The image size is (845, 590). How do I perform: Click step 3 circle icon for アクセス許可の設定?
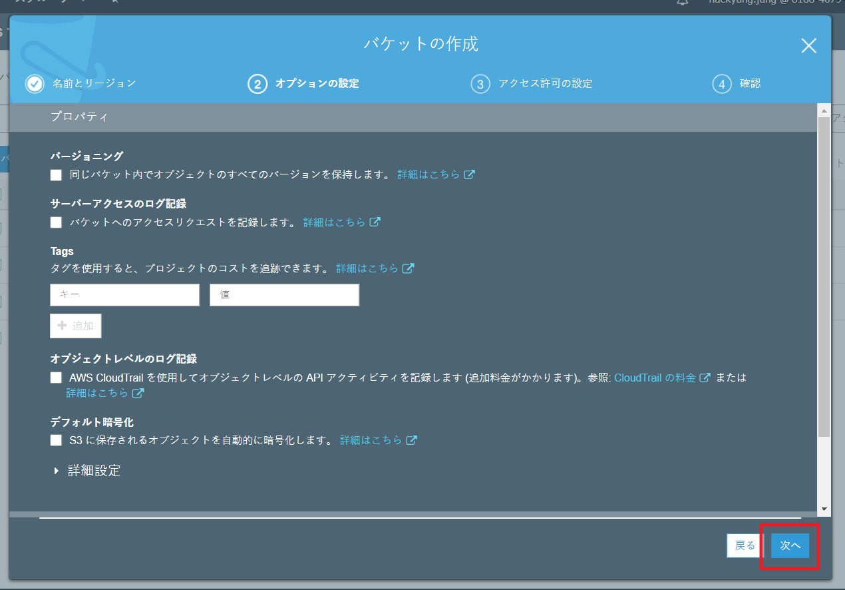(480, 84)
